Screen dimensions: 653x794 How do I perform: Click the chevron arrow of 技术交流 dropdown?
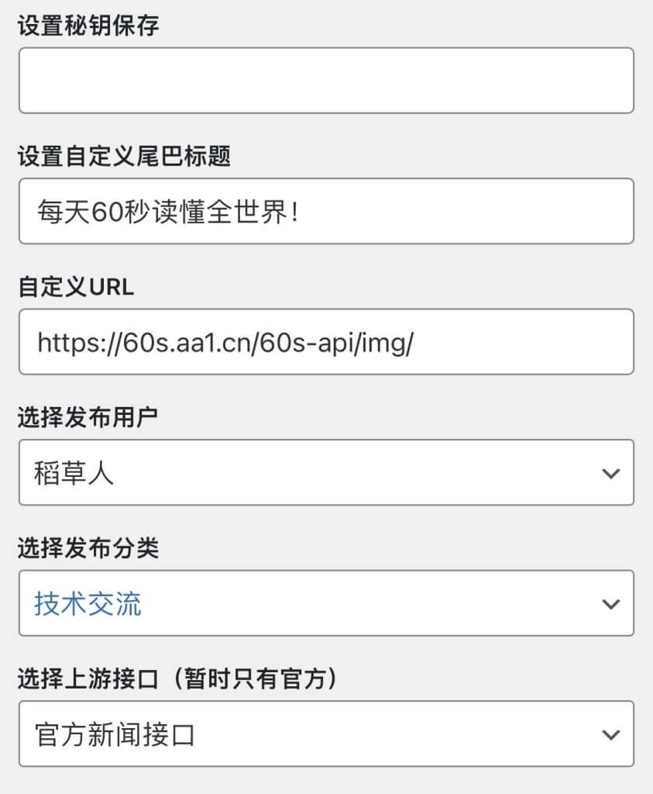(x=611, y=604)
